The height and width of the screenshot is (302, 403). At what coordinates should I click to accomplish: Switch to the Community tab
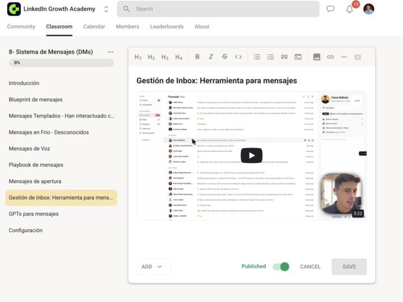click(x=21, y=26)
